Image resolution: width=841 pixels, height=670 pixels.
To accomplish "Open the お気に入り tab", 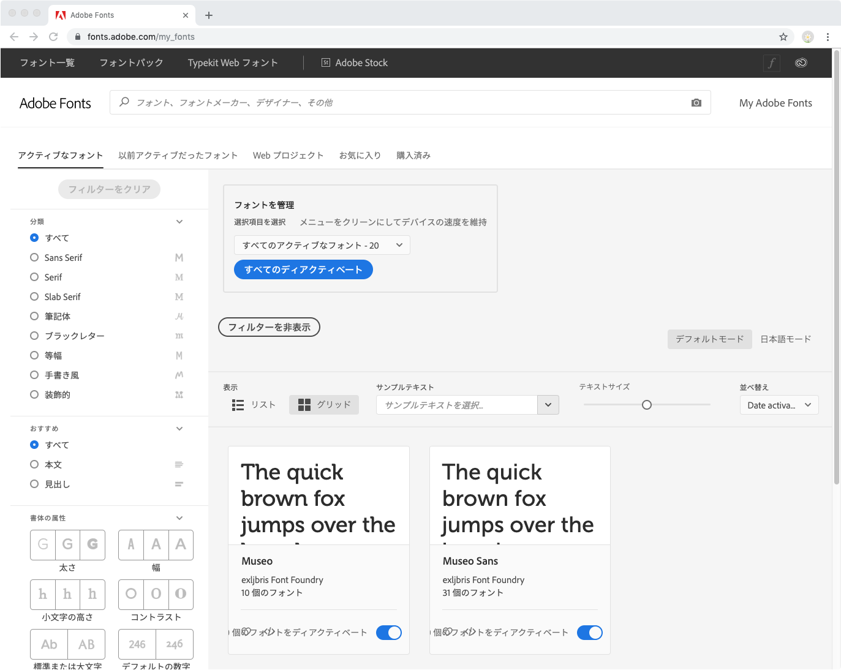I will pyautogui.click(x=360, y=156).
